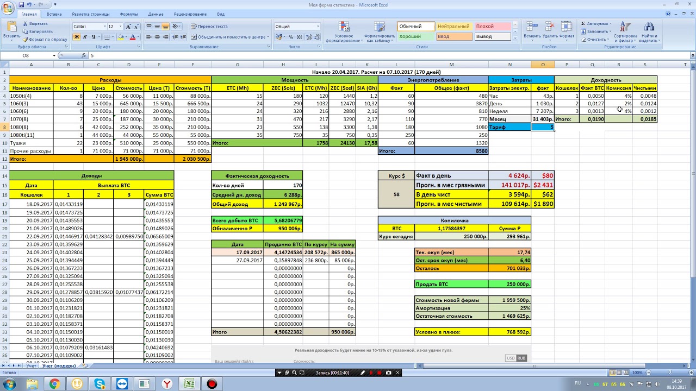
Task: Switch to Вид ribbon tab
Action: pos(221,14)
